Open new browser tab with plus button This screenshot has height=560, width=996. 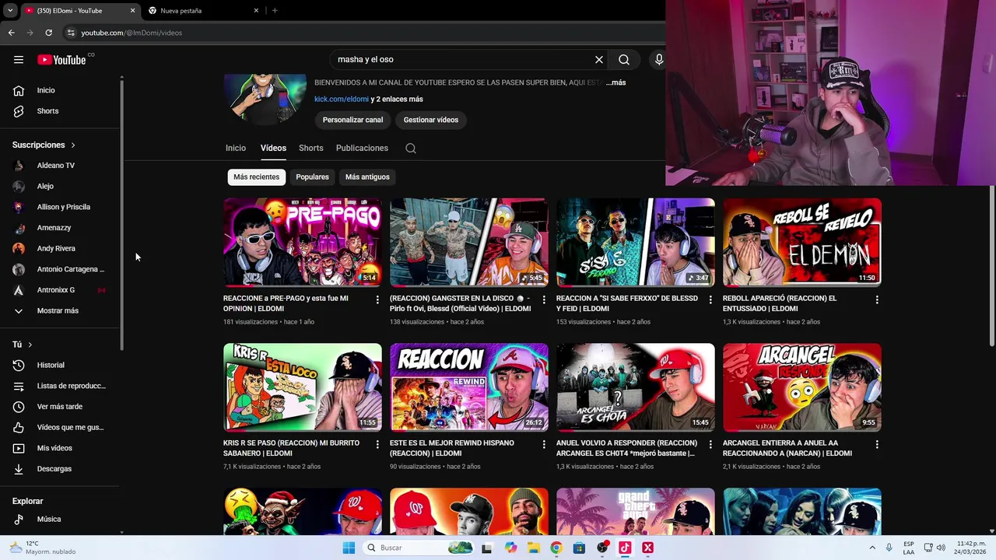[x=275, y=11]
